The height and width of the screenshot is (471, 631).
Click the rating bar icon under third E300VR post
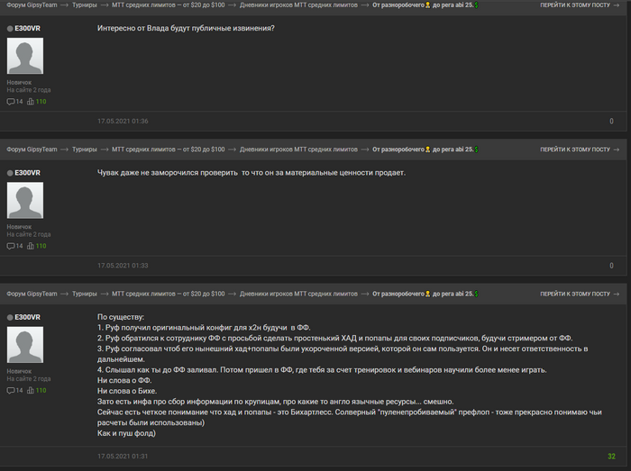[31, 390]
